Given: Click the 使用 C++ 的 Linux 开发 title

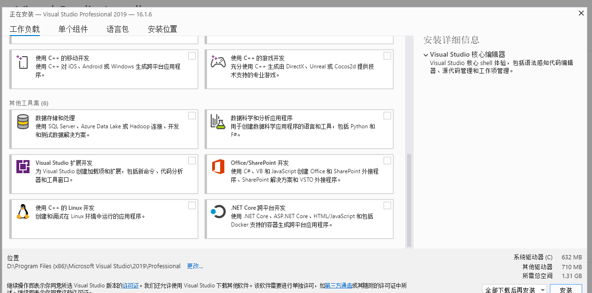Looking at the screenshot, I should (x=65, y=208).
